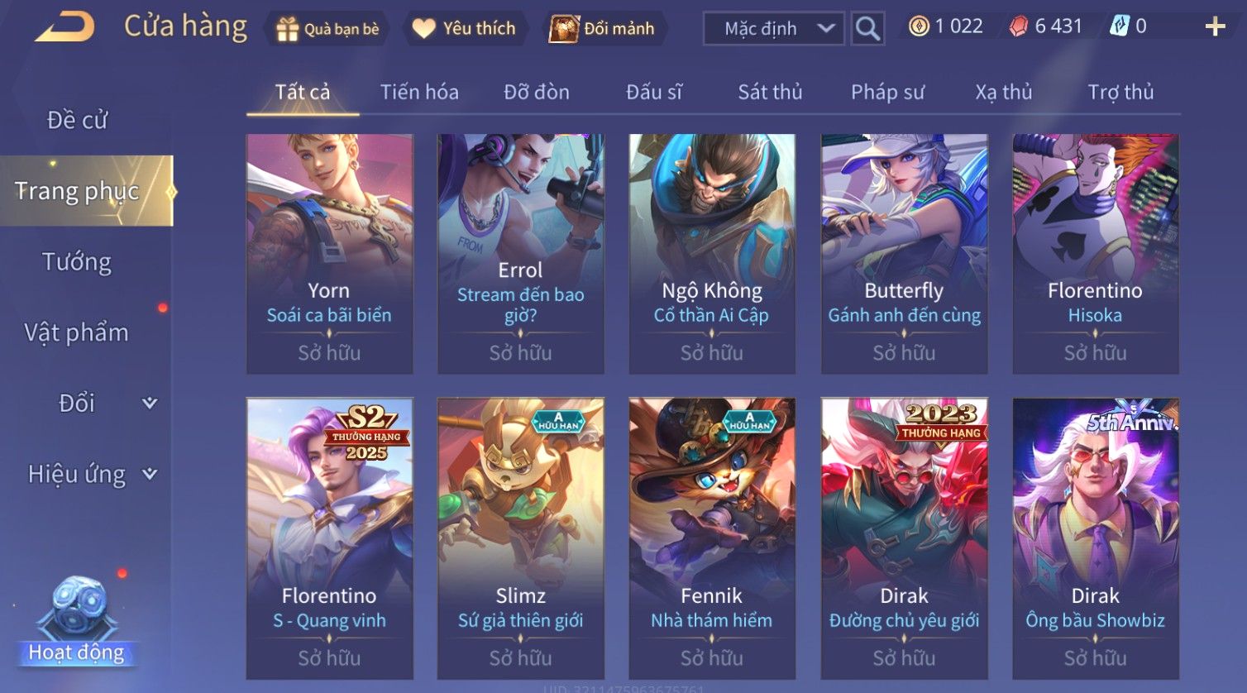Screen dimensions: 1247x693
Task: Open Quà bạn bè gift button
Action: pyautogui.click(x=328, y=29)
